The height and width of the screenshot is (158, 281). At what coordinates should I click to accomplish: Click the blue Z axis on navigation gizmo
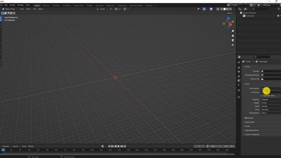228,18
